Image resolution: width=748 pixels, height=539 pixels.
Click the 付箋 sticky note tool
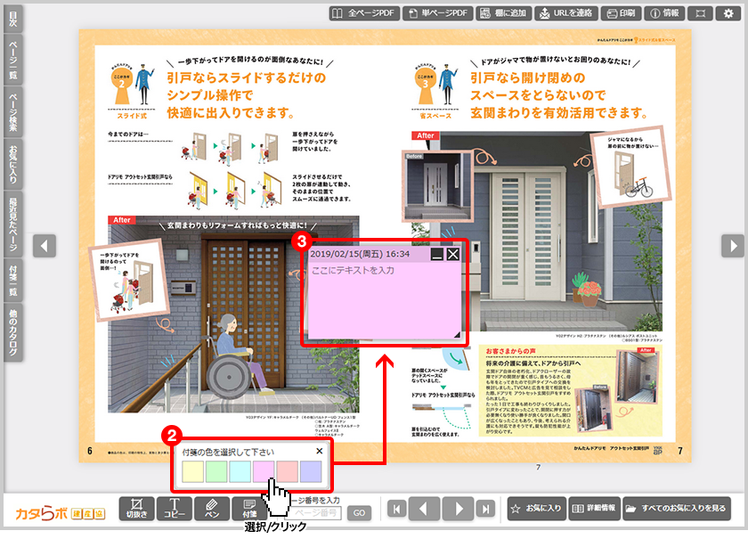pyautogui.click(x=248, y=509)
